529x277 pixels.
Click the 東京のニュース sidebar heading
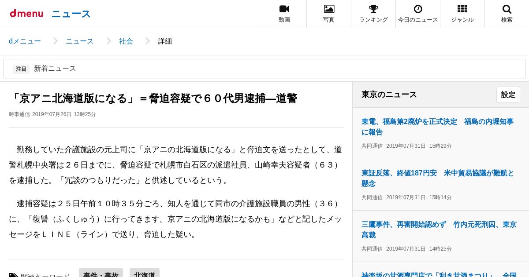(389, 95)
